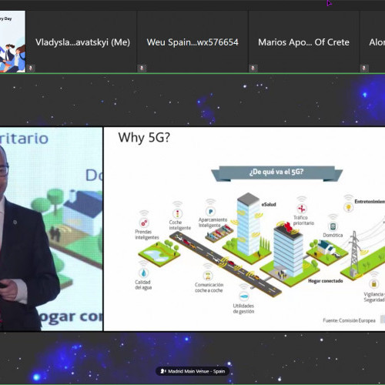Select the Weu Spain...wx576654 participant tile

(192, 42)
